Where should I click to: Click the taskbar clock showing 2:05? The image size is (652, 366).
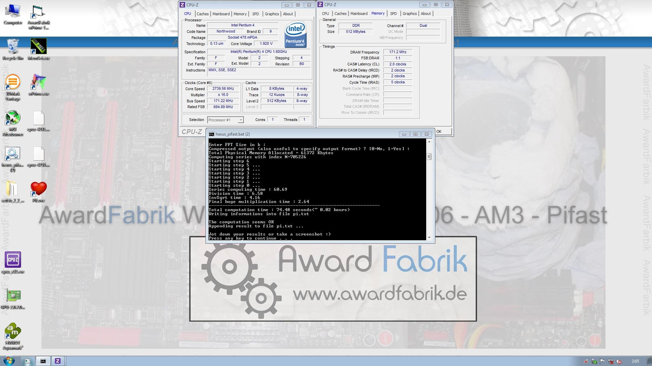click(x=635, y=361)
